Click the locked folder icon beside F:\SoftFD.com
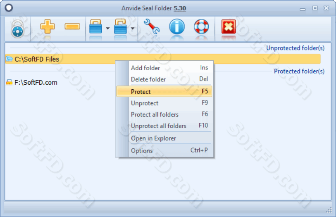Screen dimensions: 336x217 [x=9, y=82]
